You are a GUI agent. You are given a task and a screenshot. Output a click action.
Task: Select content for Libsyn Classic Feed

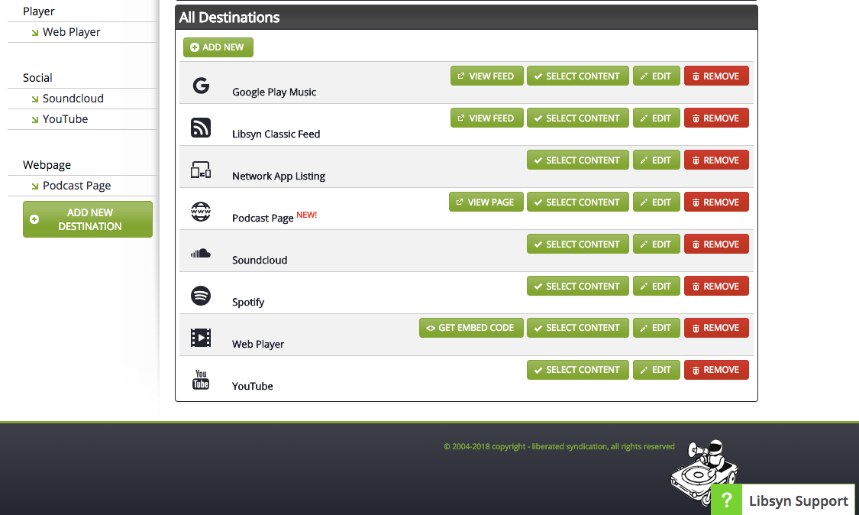point(577,118)
